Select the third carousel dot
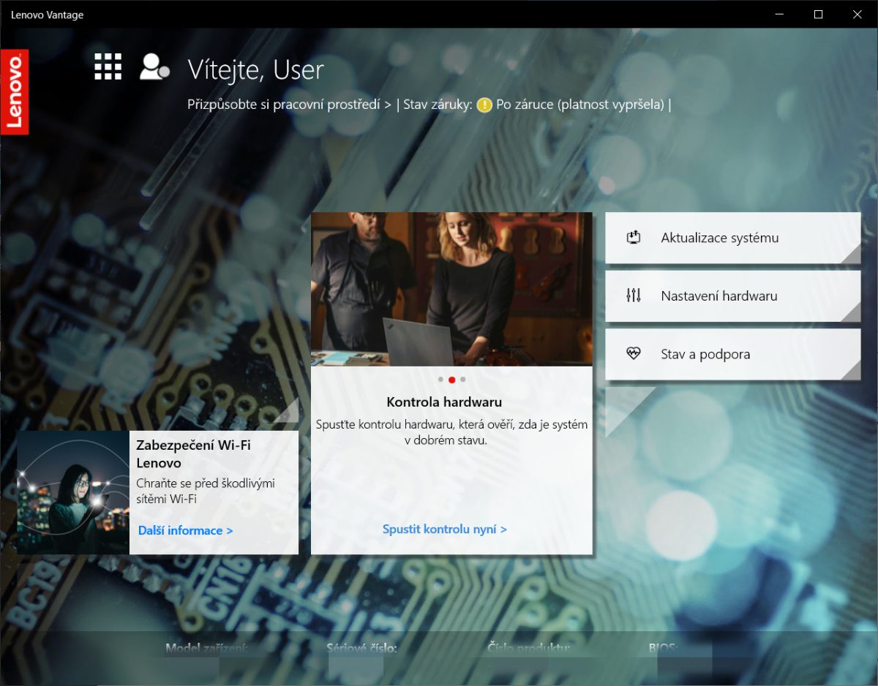 point(463,380)
